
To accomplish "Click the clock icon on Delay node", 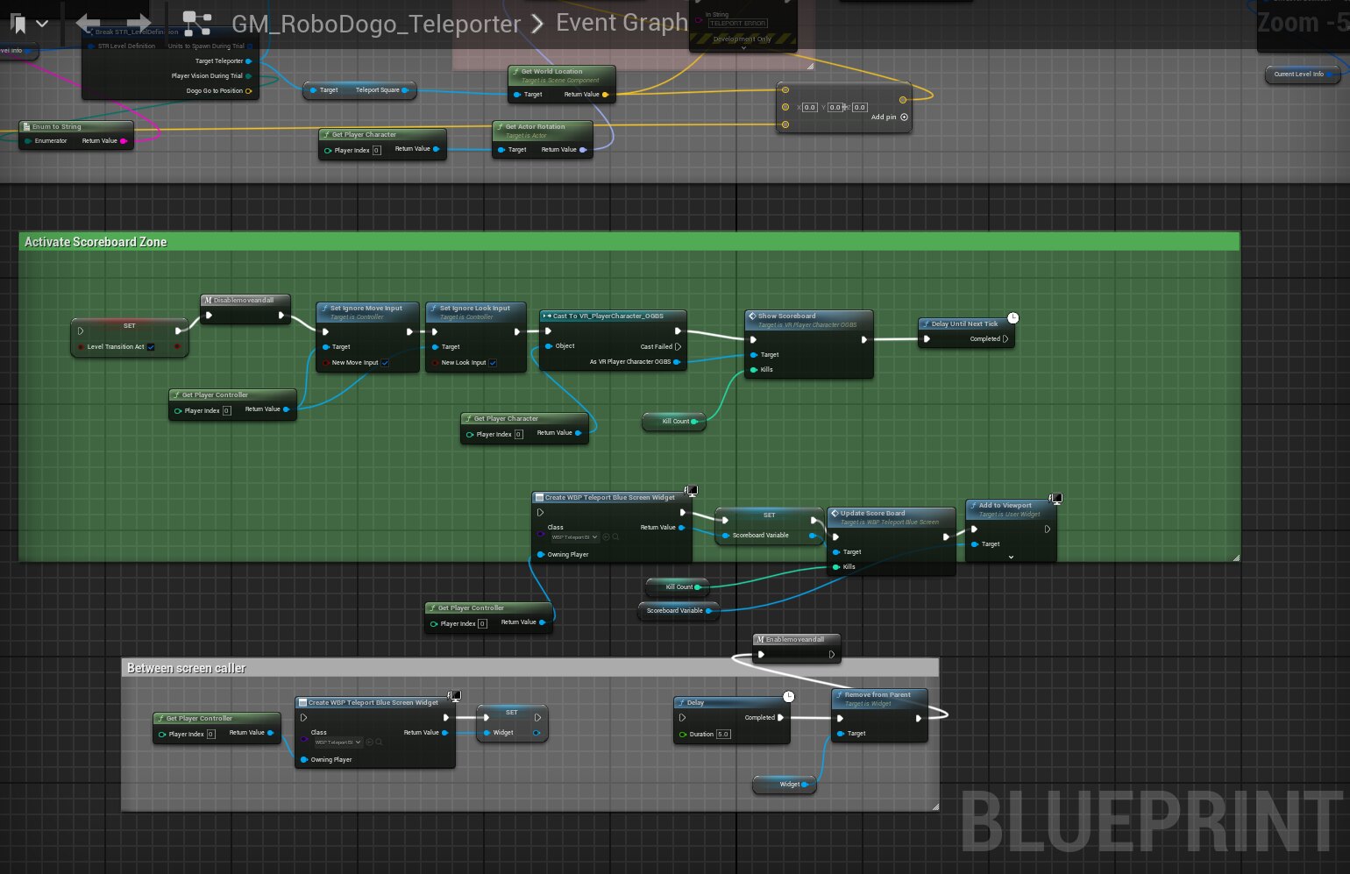I will 788,696.
